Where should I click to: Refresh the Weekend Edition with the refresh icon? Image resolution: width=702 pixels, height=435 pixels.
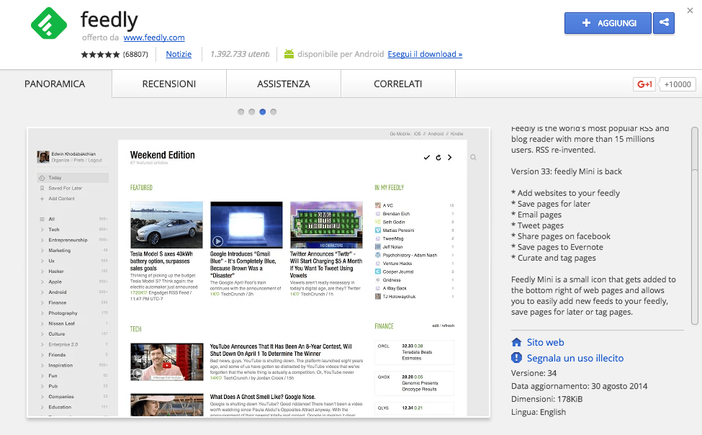(x=439, y=156)
